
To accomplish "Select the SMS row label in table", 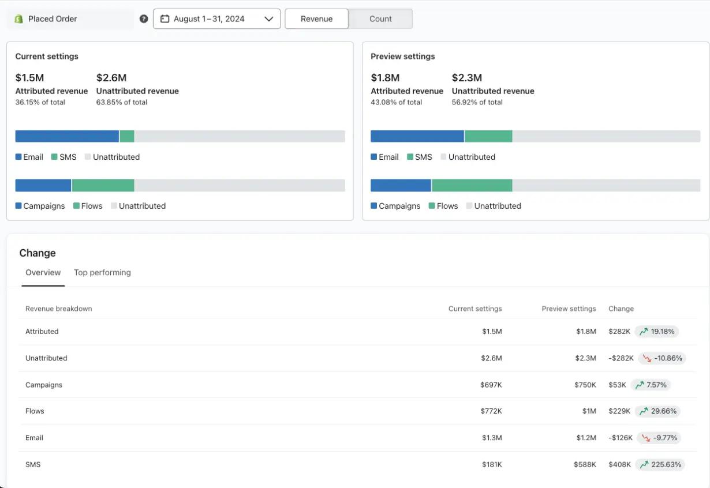I will tap(33, 464).
